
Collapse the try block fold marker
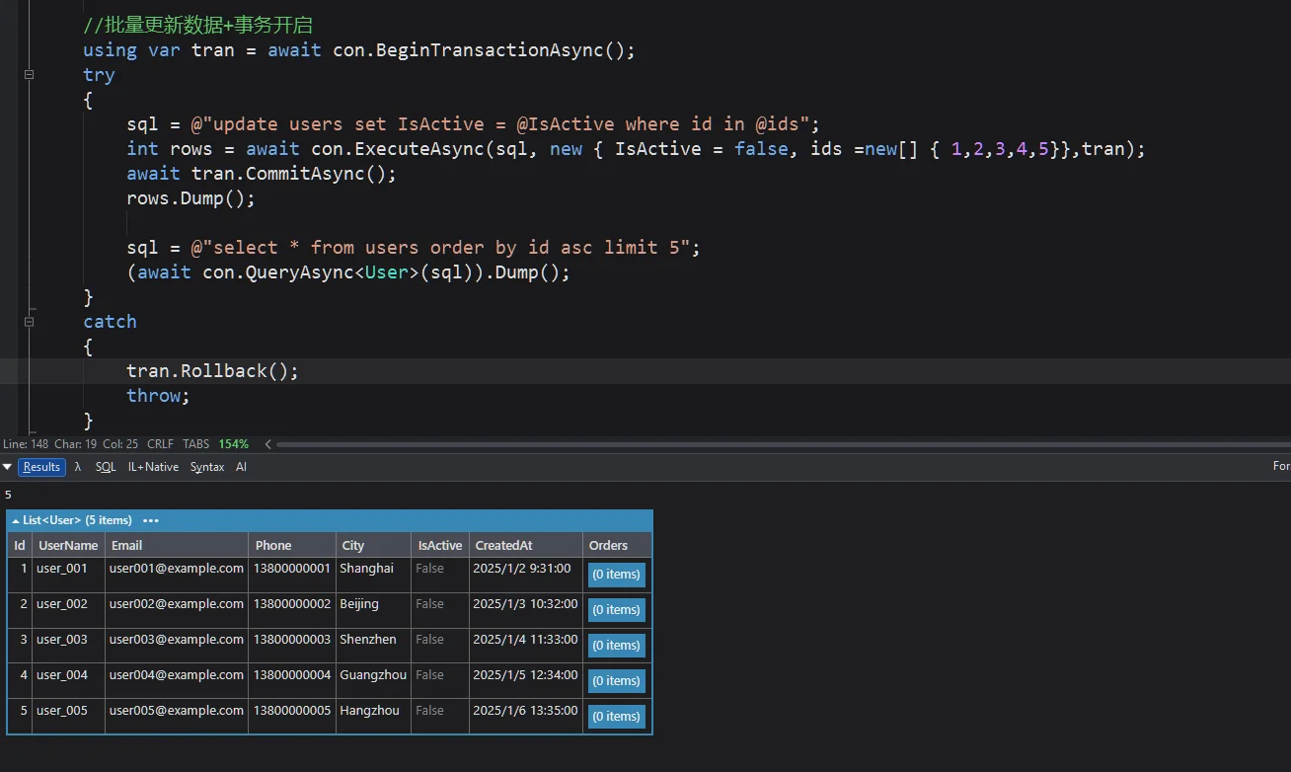tap(30, 75)
